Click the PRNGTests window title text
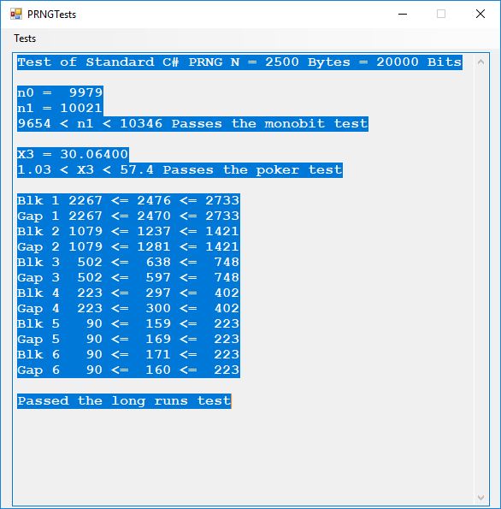Image resolution: width=501 pixels, height=509 pixels. coord(51,15)
